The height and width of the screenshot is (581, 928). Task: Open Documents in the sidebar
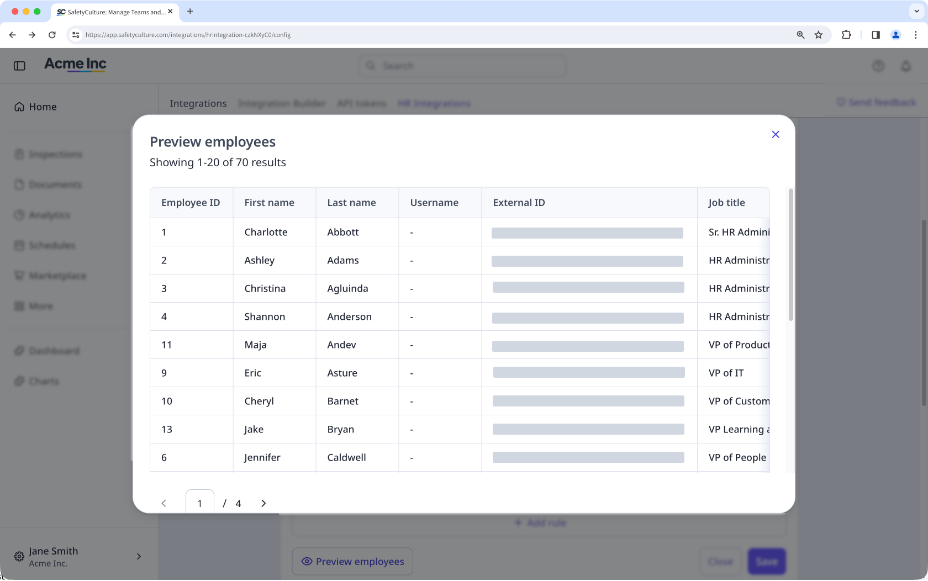(x=48, y=184)
